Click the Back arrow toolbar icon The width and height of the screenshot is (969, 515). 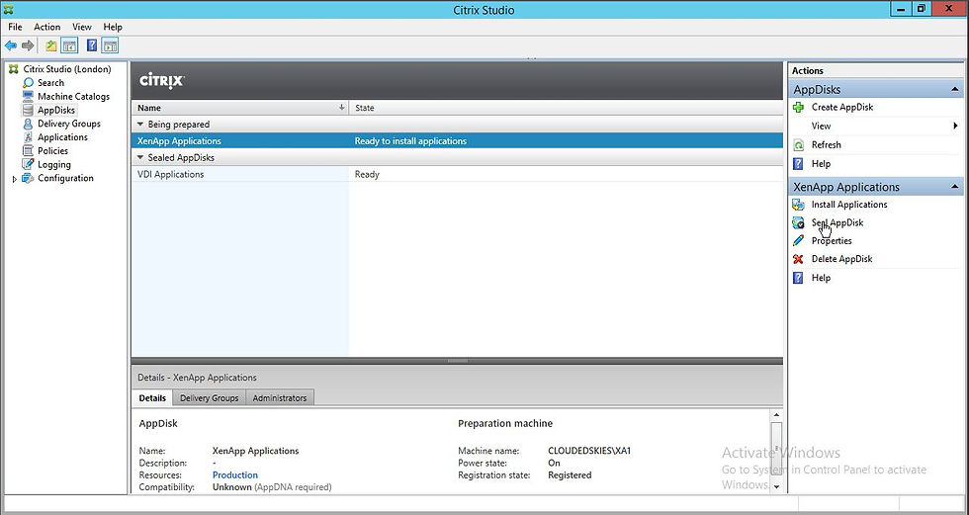[11, 45]
